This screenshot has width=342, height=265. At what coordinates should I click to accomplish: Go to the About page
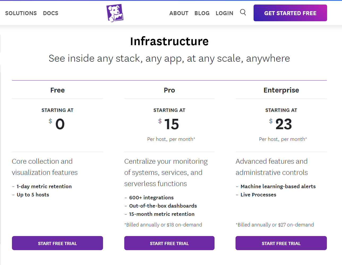point(179,13)
